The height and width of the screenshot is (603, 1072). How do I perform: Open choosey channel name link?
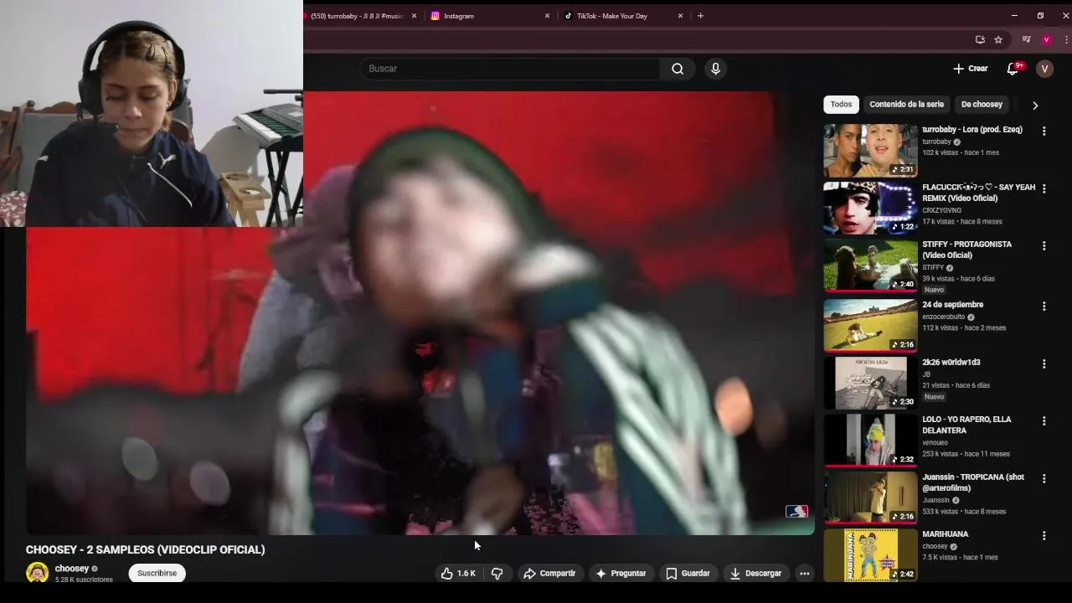72,569
